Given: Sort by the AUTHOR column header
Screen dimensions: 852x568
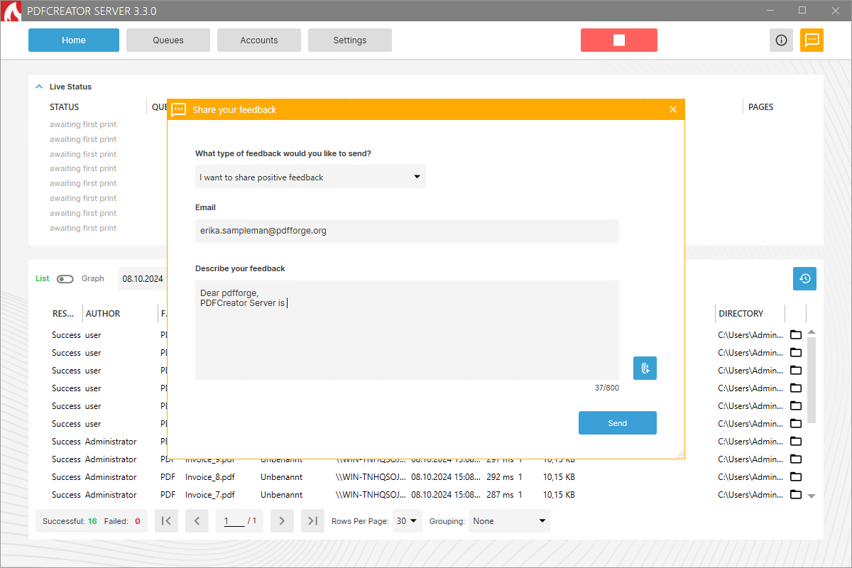Looking at the screenshot, I should point(103,314).
